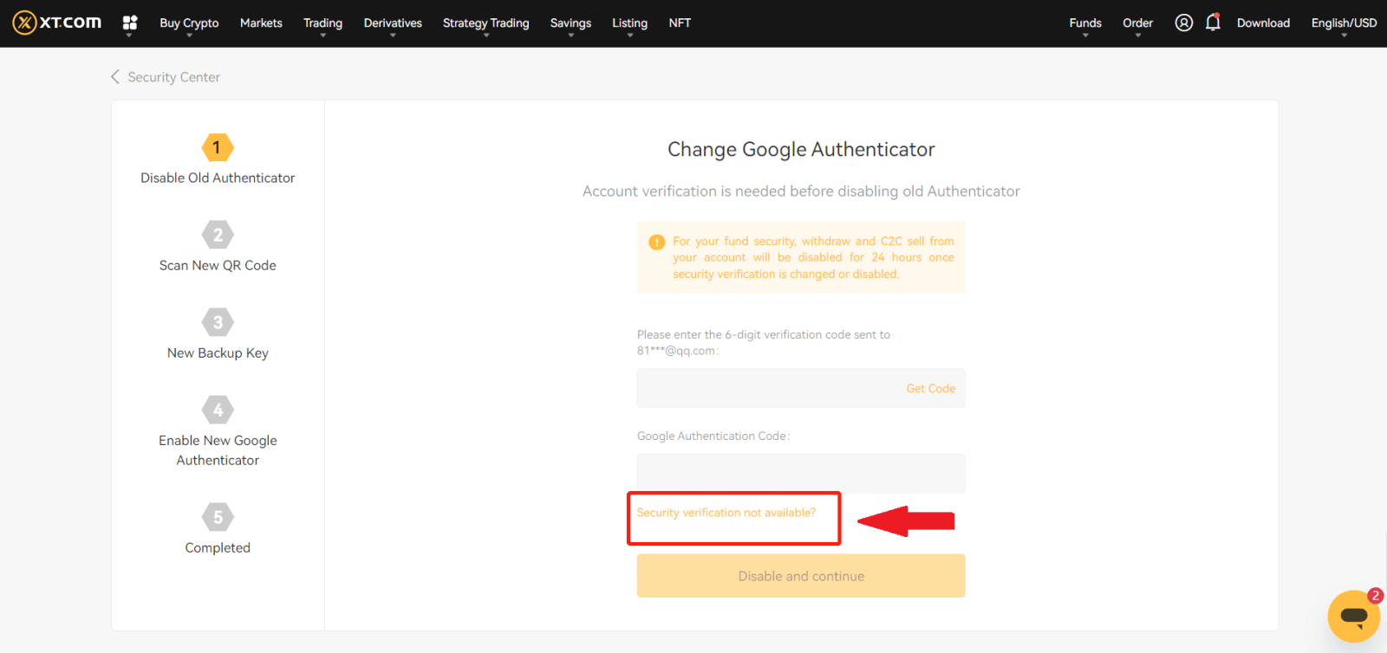Open the apps grid menu icon
This screenshot has width=1387, height=653.
pyautogui.click(x=130, y=23)
